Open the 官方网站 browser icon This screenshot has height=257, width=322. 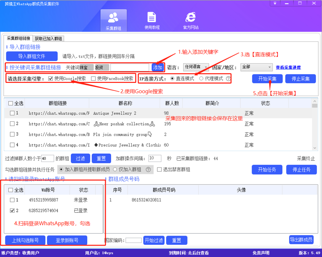191,21
